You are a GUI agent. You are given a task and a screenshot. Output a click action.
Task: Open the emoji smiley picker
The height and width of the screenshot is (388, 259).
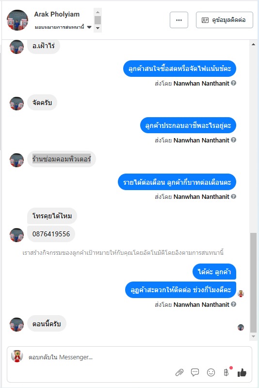click(211, 372)
